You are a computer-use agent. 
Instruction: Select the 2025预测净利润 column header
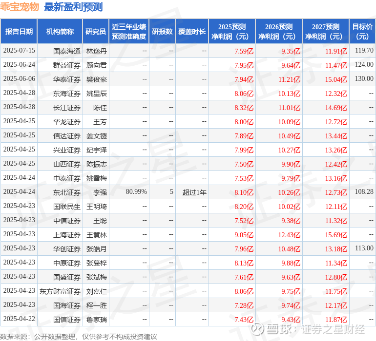[232, 31]
